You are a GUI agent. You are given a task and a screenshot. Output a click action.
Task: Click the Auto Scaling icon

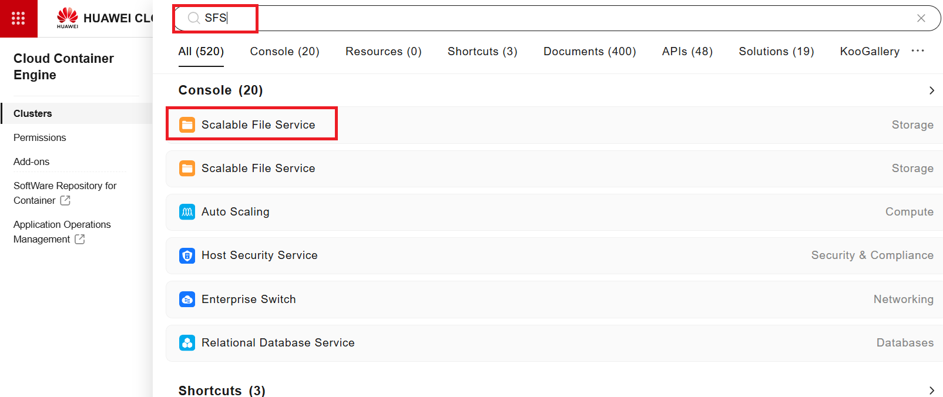click(x=187, y=212)
